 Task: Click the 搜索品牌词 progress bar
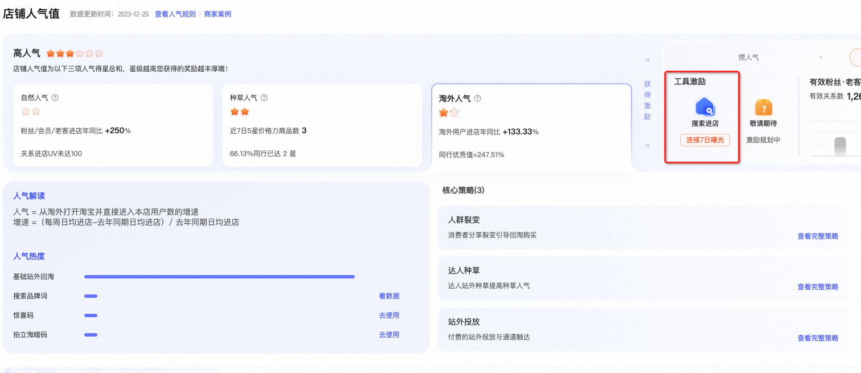tap(91, 296)
